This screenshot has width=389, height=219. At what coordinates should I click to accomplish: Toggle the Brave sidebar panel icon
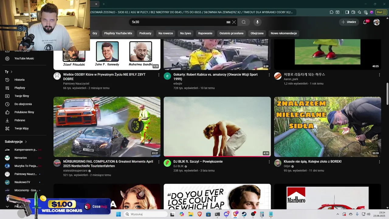click(347, 12)
